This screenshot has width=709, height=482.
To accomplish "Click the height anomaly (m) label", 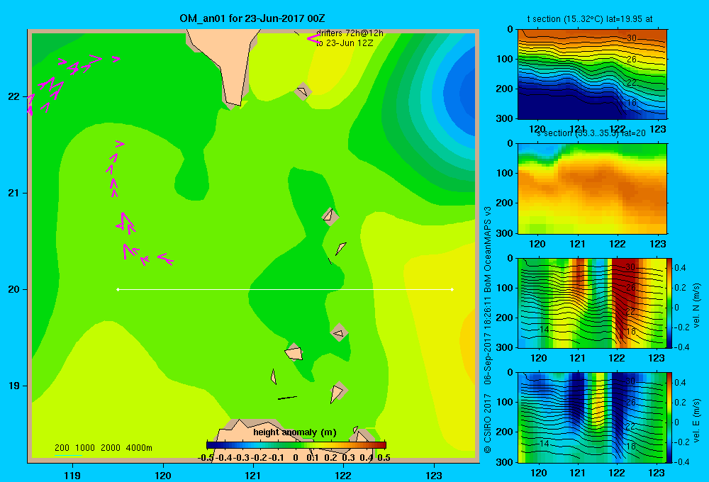I will coord(295,432).
